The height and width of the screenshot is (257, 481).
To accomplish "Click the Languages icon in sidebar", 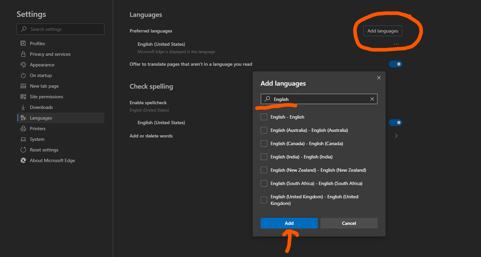I will pyautogui.click(x=23, y=118).
